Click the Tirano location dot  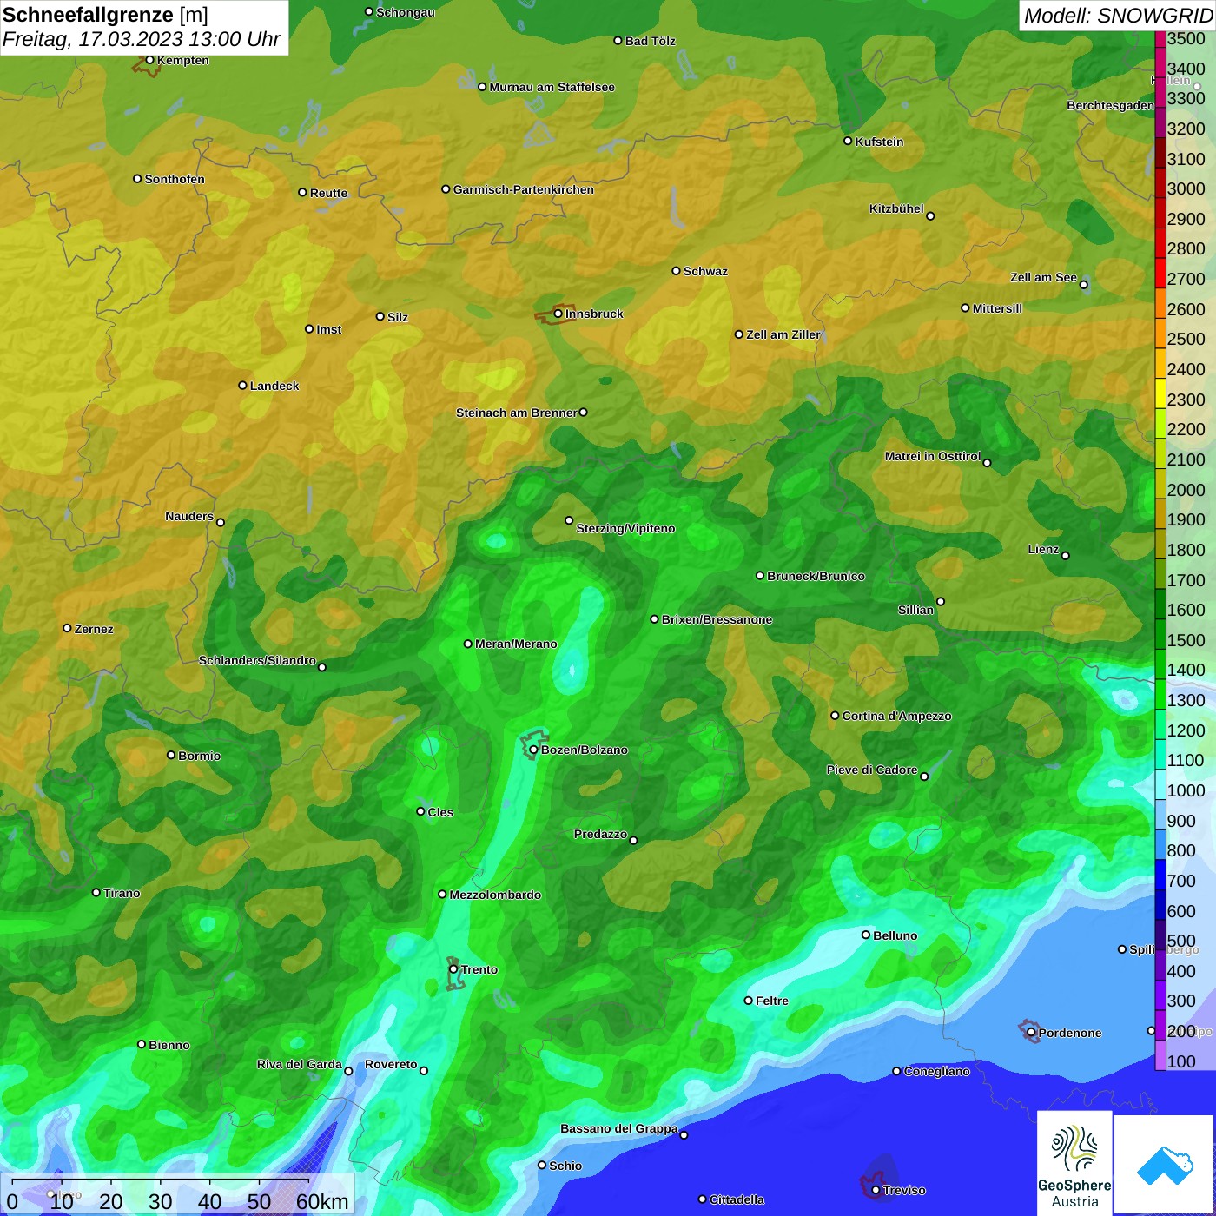click(x=96, y=892)
